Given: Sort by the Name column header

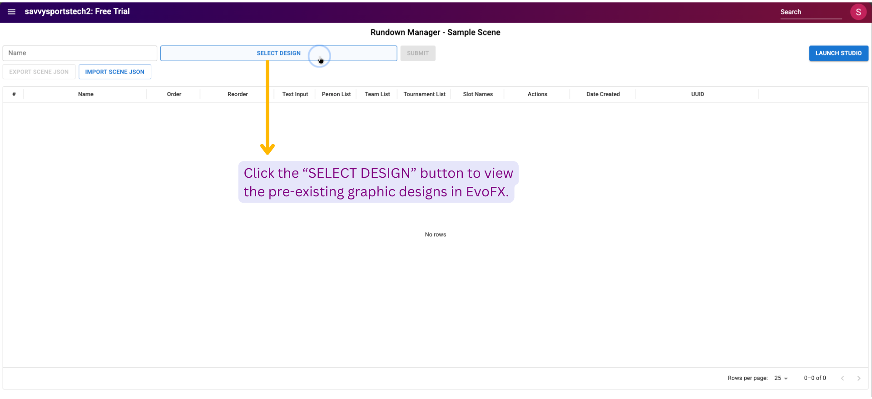Looking at the screenshot, I should pos(85,94).
